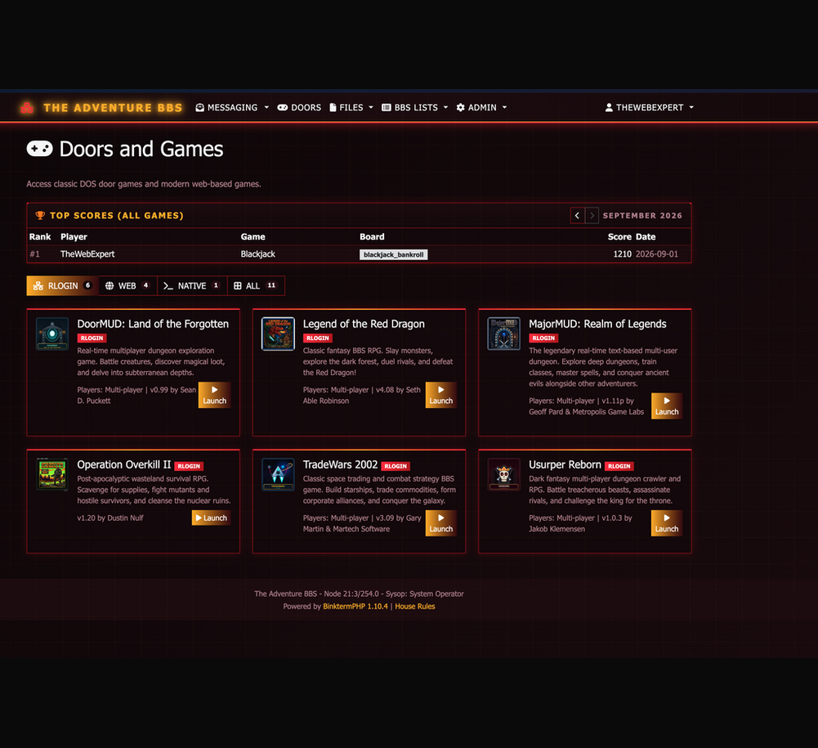Click the Operation Overkill II title
The width and height of the screenshot is (818, 748).
[124, 464]
